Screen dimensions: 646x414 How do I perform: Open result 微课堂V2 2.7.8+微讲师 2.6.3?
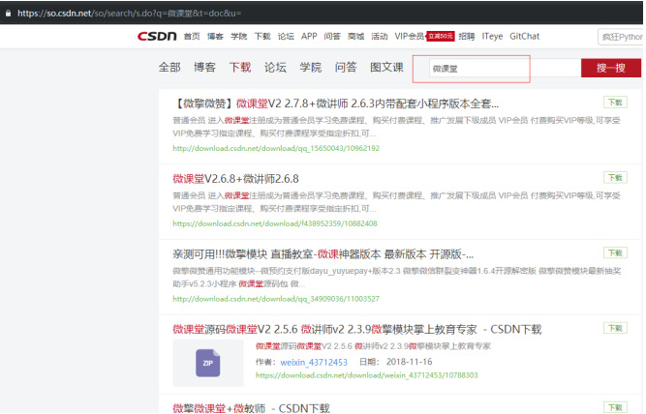[x=335, y=103]
